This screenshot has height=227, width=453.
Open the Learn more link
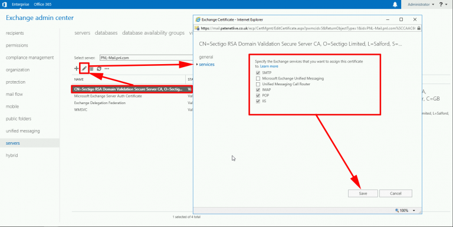269,66
